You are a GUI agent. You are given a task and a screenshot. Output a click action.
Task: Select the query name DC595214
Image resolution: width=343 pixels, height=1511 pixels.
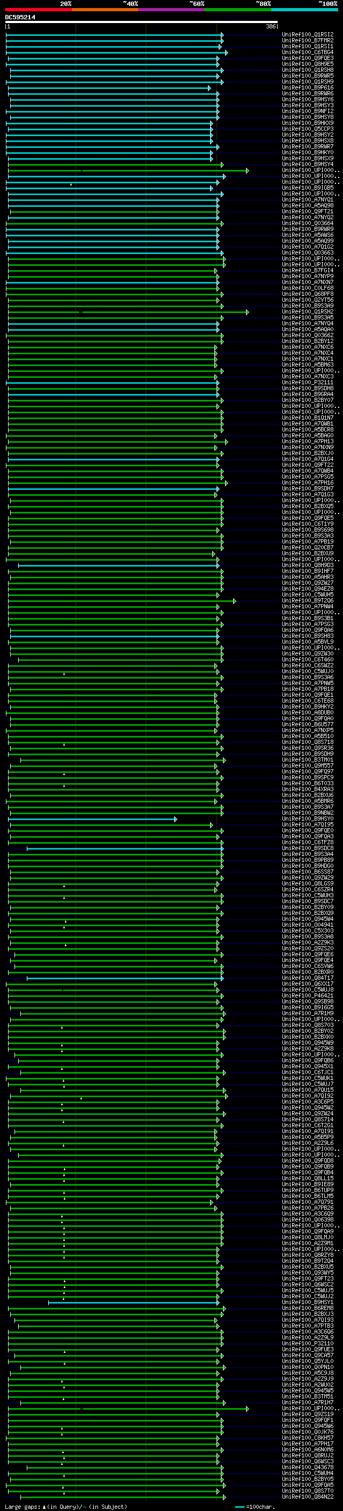[20, 18]
